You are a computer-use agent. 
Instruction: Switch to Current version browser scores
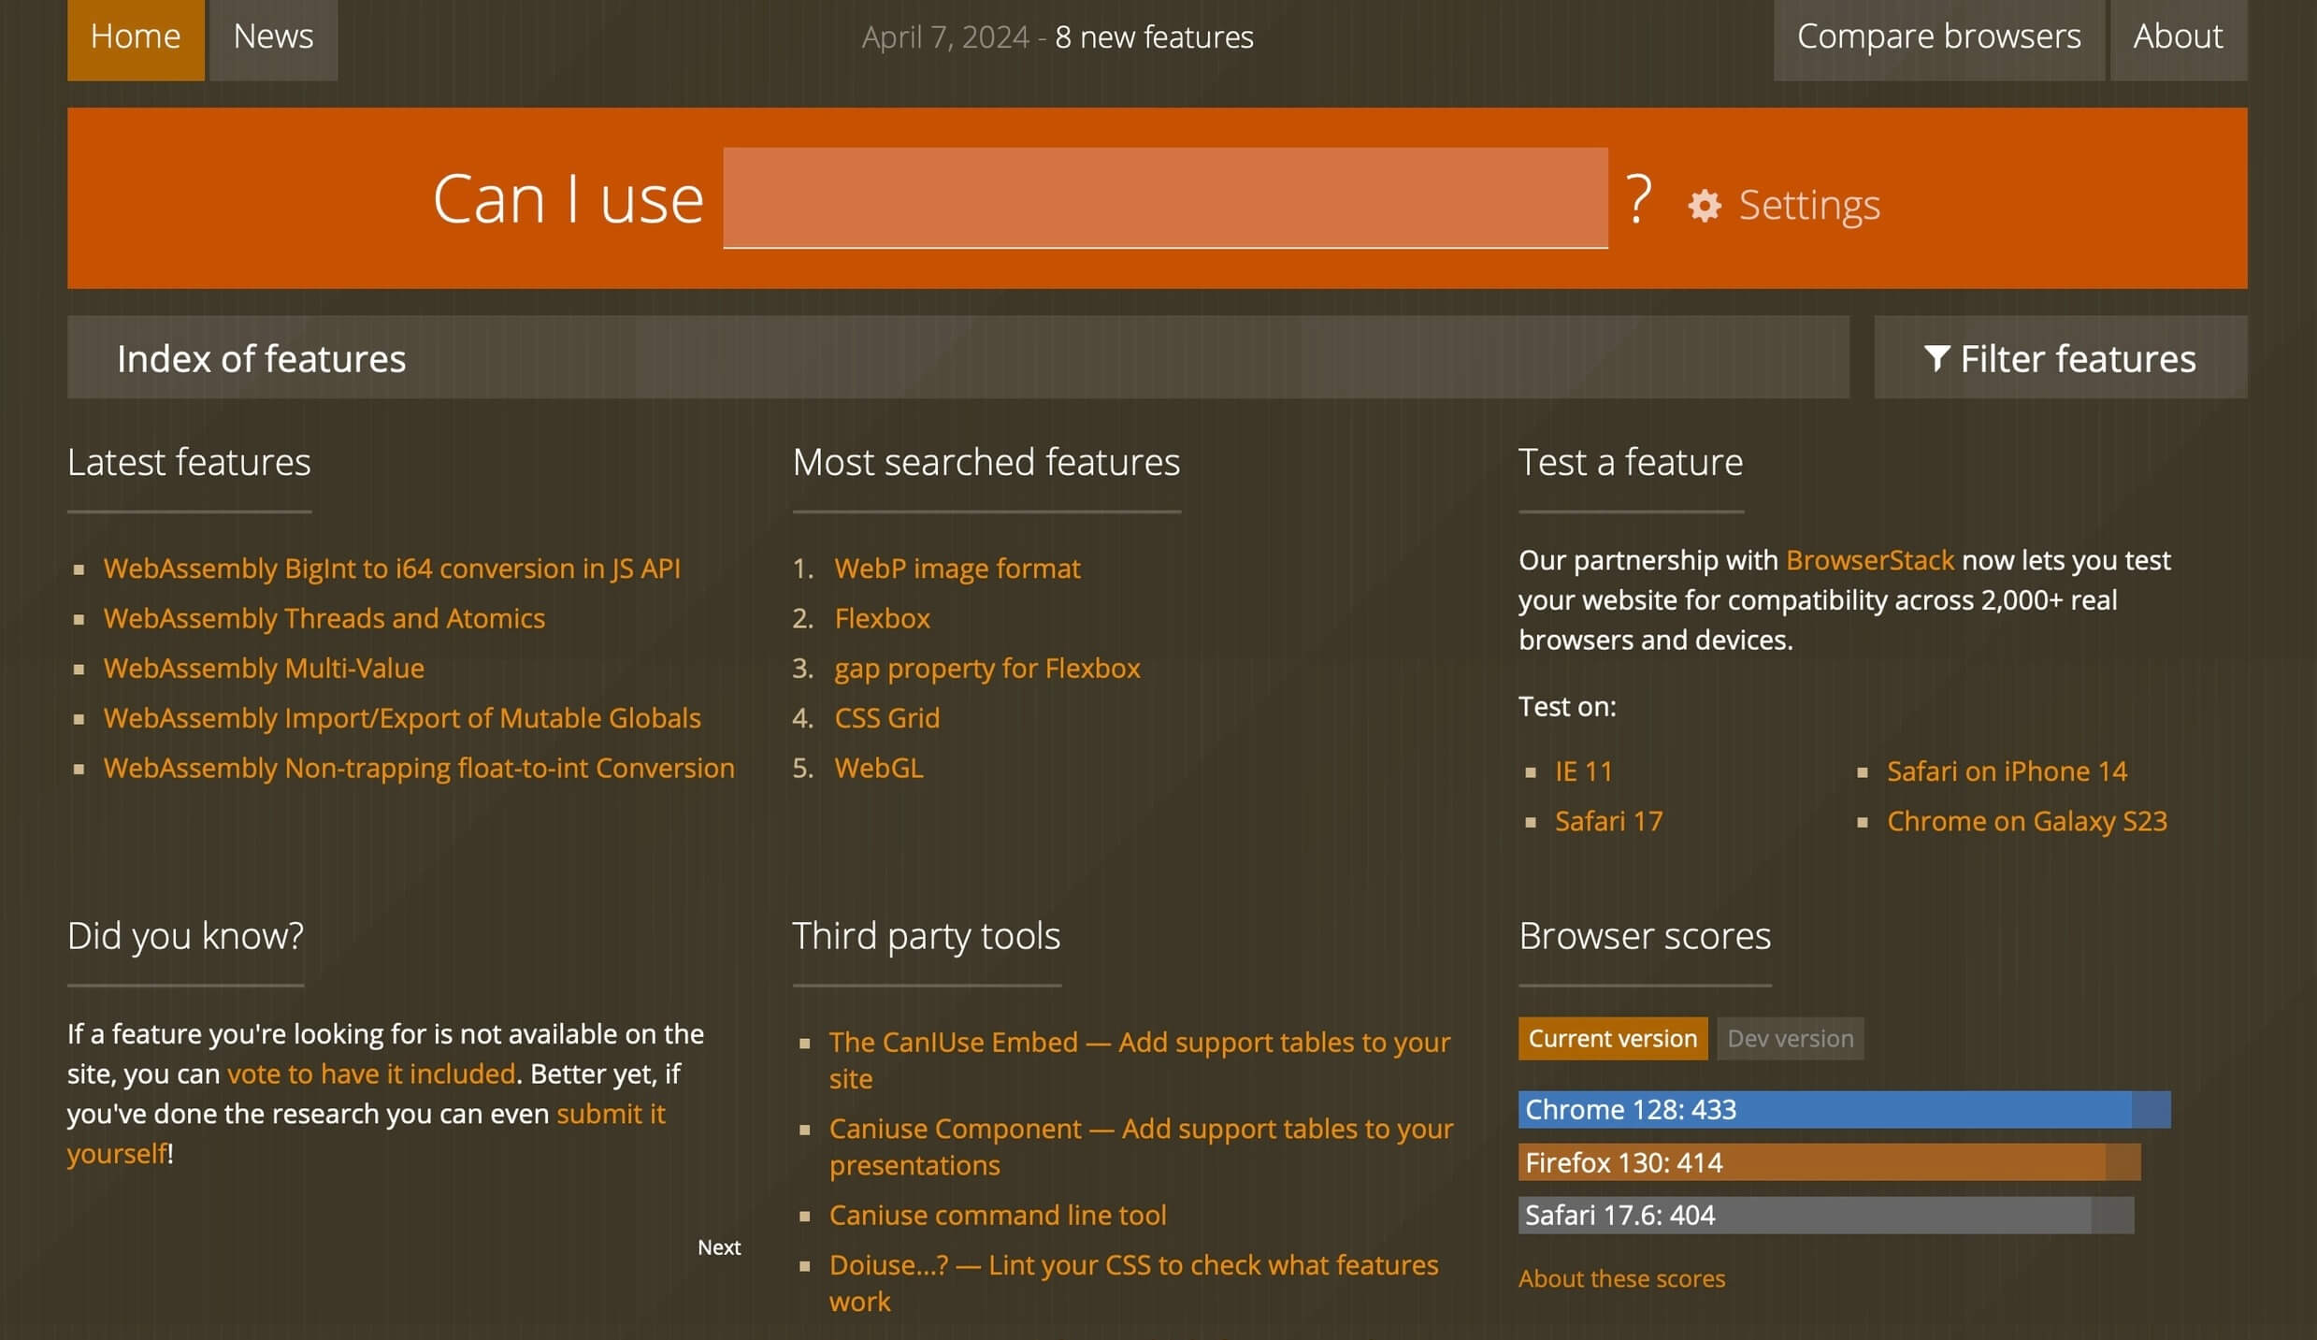click(1612, 1038)
